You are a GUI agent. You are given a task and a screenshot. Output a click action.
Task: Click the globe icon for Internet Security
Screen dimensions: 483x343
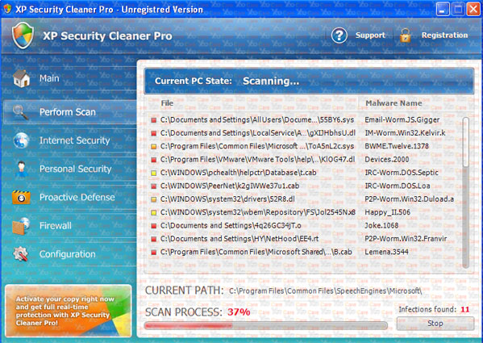click(x=21, y=140)
